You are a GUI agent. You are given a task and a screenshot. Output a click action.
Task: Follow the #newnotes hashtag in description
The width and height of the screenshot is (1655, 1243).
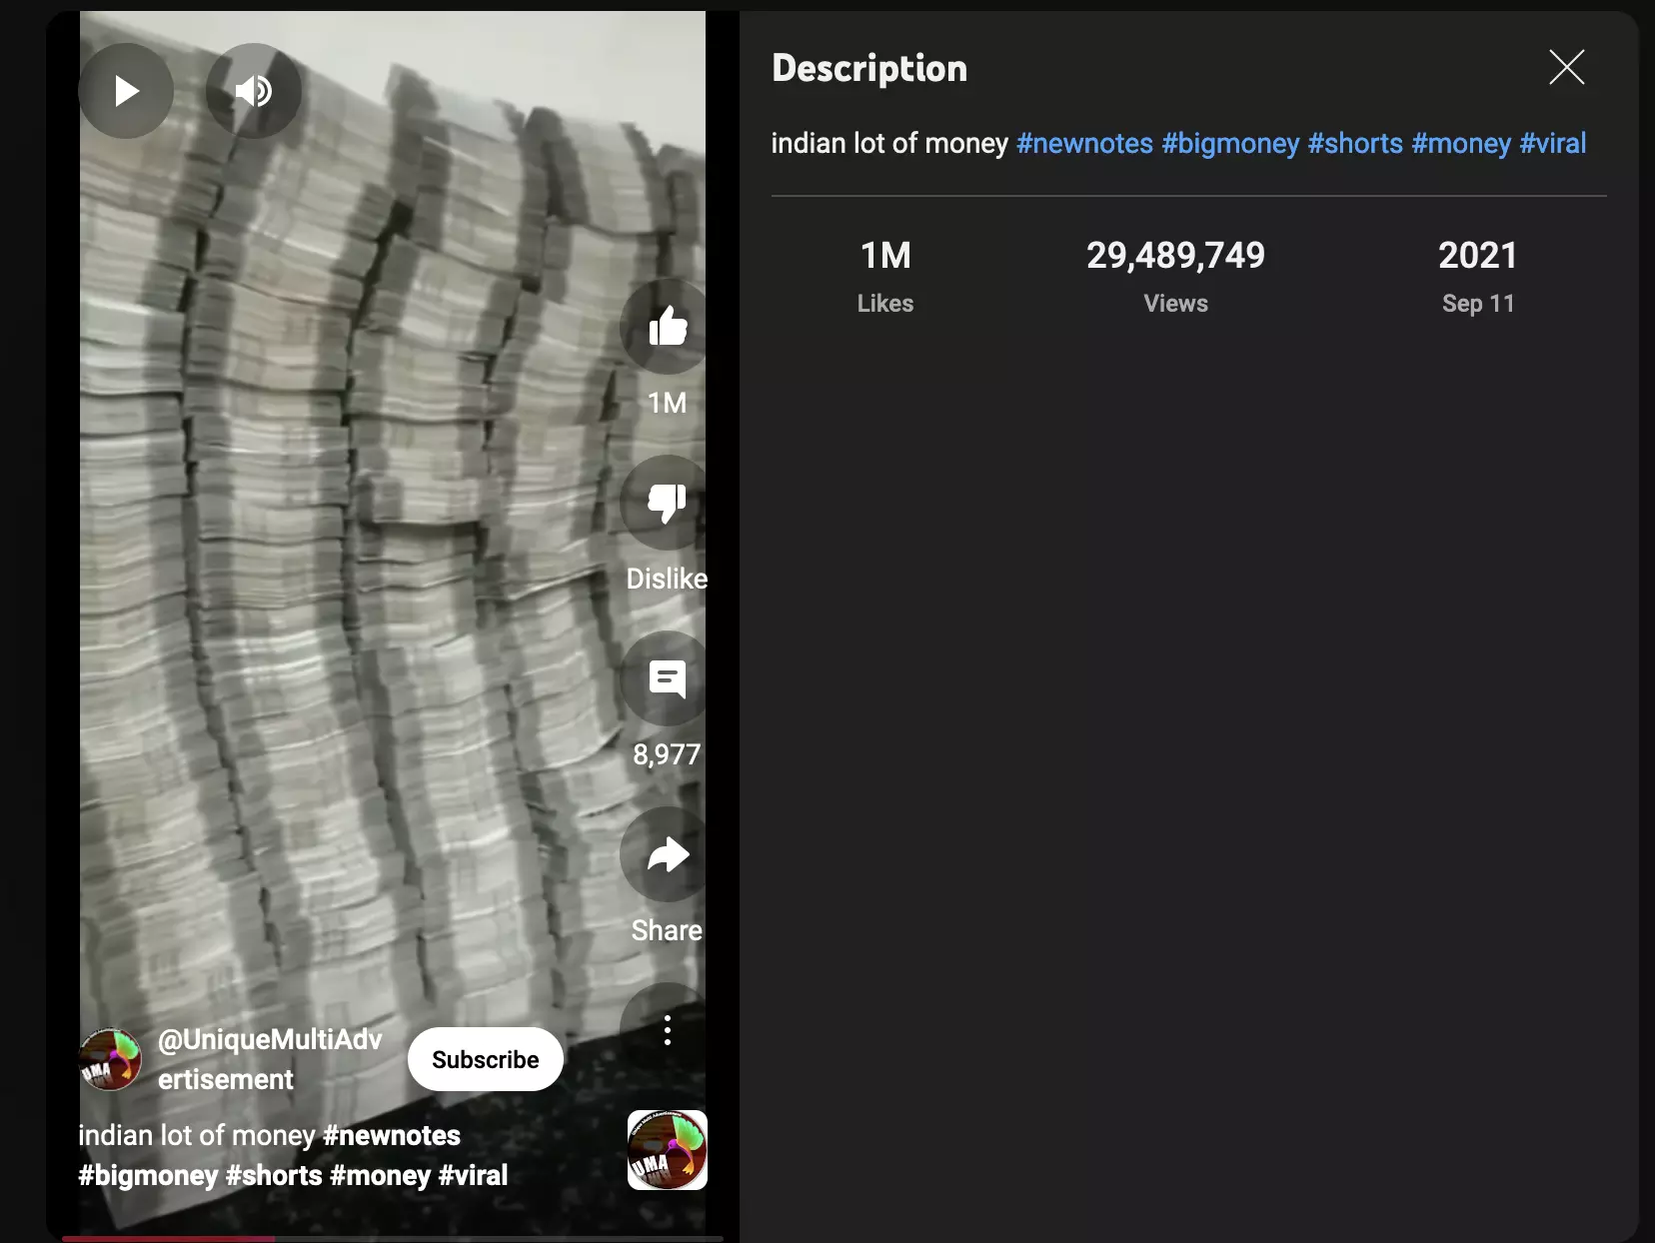click(x=1084, y=143)
